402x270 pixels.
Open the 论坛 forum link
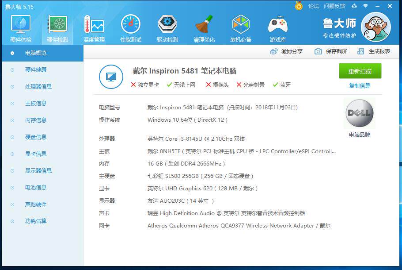click(x=313, y=6)
